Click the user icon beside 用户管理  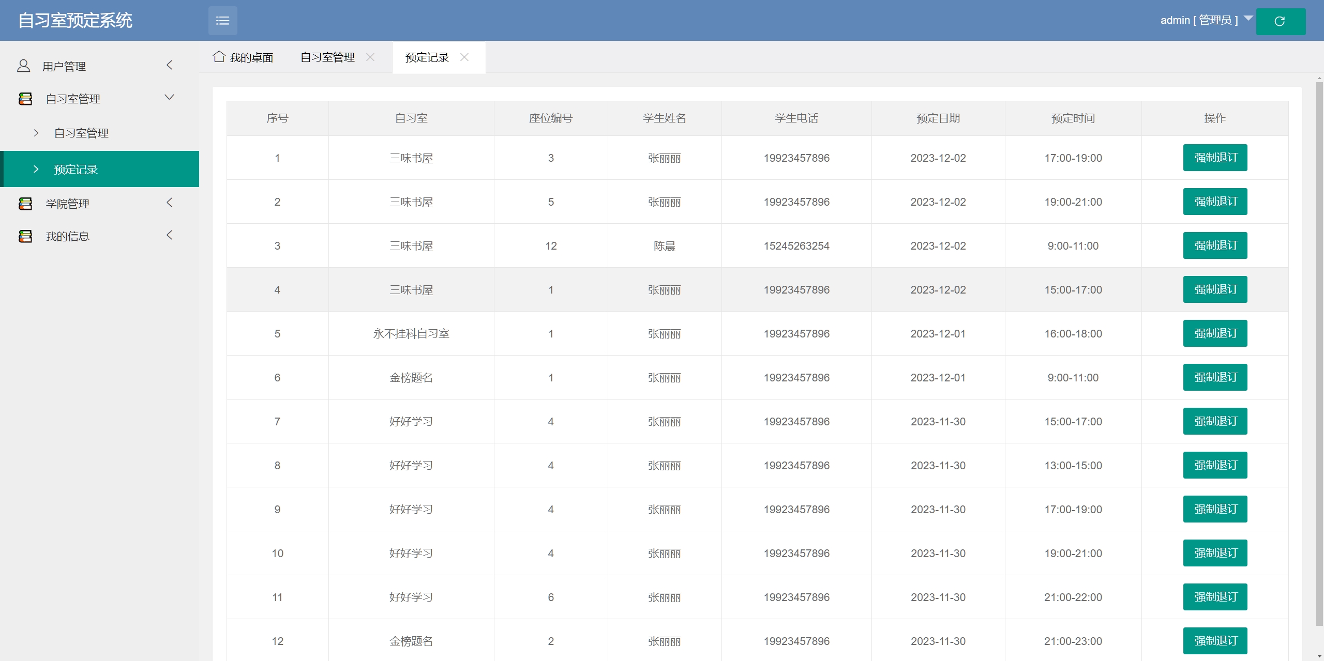(24, 66)
